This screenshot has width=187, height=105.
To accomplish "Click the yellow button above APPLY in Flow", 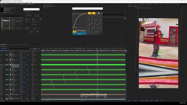I will (74, 32).
